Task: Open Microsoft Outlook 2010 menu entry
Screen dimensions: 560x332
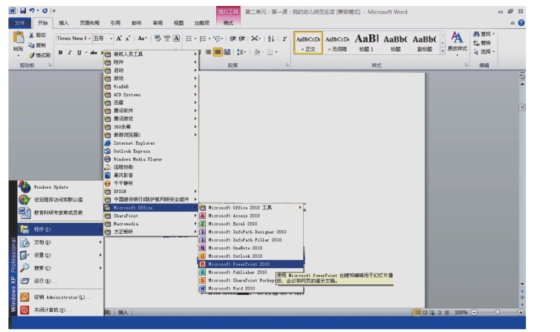Action: [x=251, y=256]
